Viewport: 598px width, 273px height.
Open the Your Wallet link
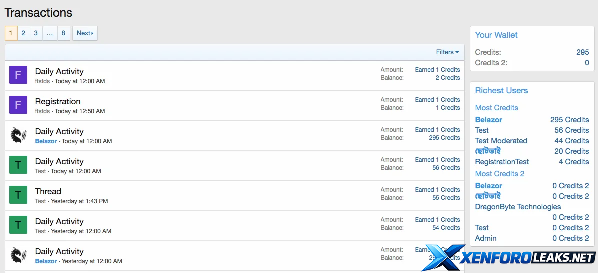pyautogui.click(x=496, y=35)
